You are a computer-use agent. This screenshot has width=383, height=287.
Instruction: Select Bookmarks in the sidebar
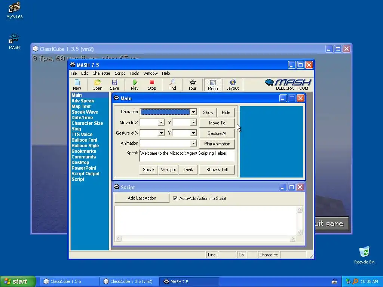(84, 151)
